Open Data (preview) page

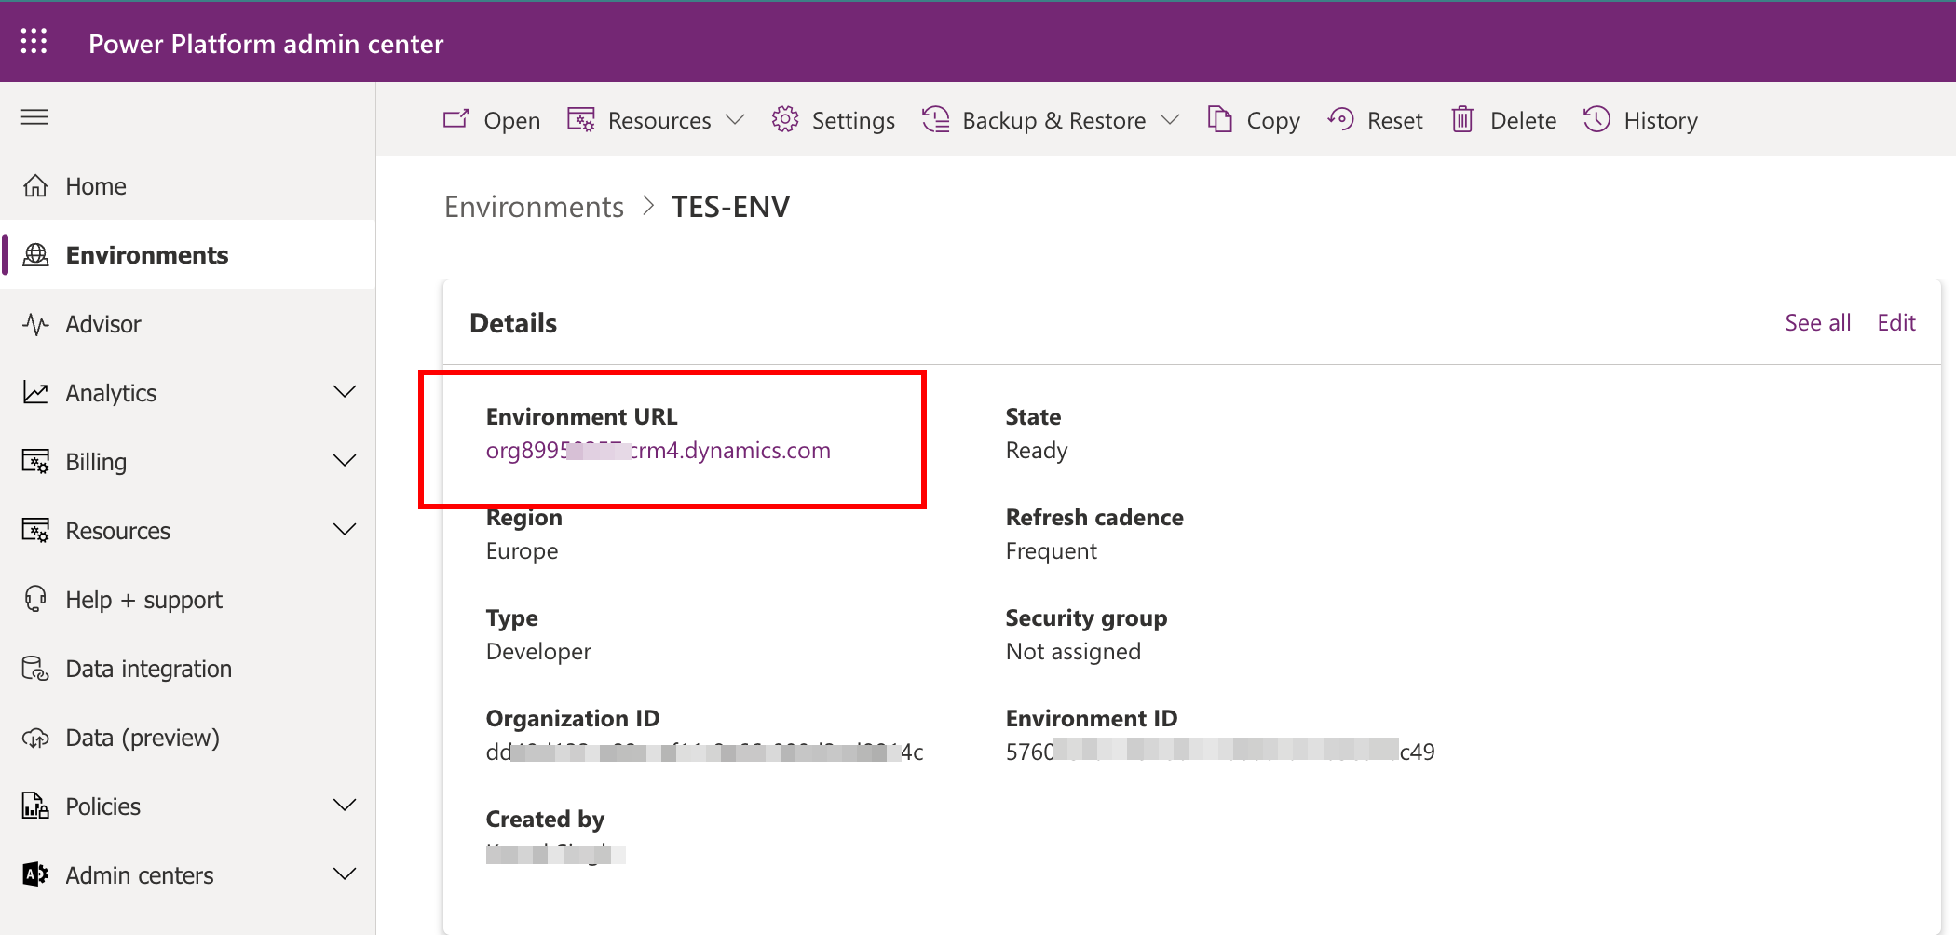click(x=188, y=738)
